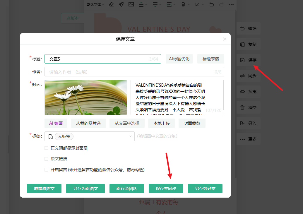
Task: Click the 保存并同步 button
Action: (x=166, y=189)
